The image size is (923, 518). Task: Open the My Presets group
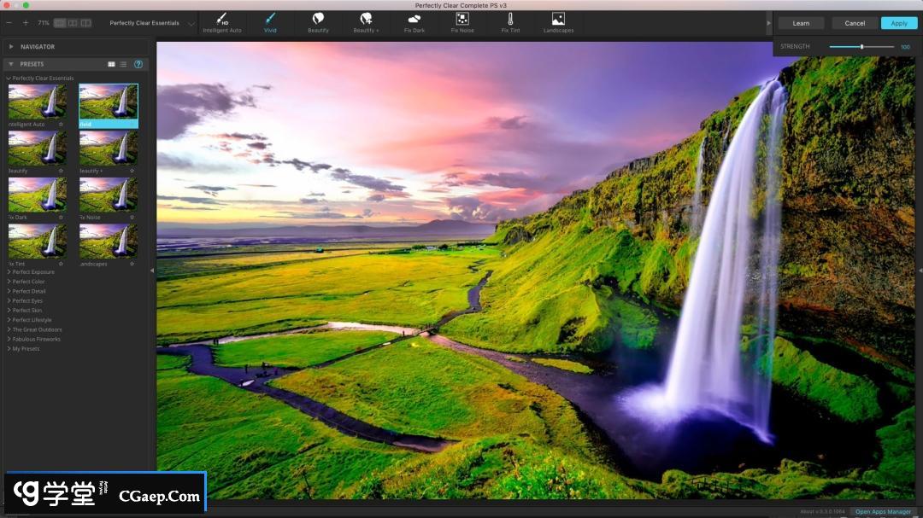[26, 348]
